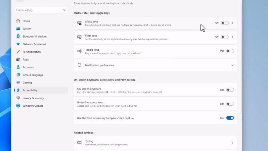Click the Find a setting search box
Image resolution: width=268 pixels, height=151 pixels.
pos(41,10)
